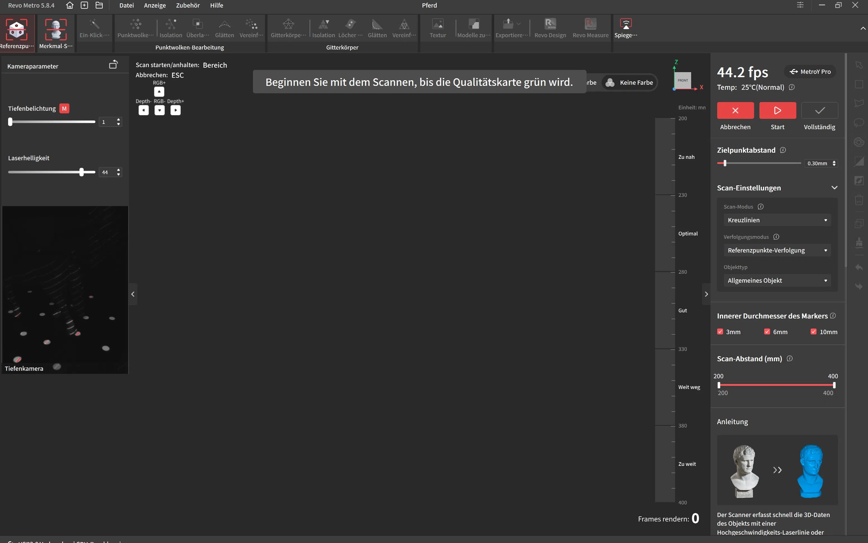This screenshot has width=868, height=543.
Task: Click the Zielpunktabstand info icon
Action: [x=783, y=150]
